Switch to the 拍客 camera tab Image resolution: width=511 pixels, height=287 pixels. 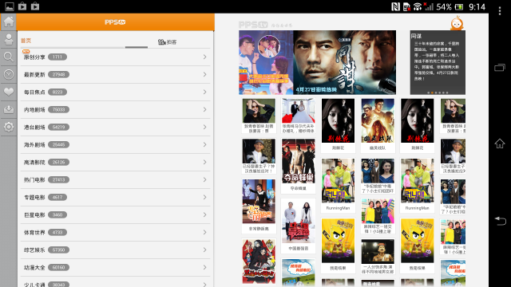[167, 42]
